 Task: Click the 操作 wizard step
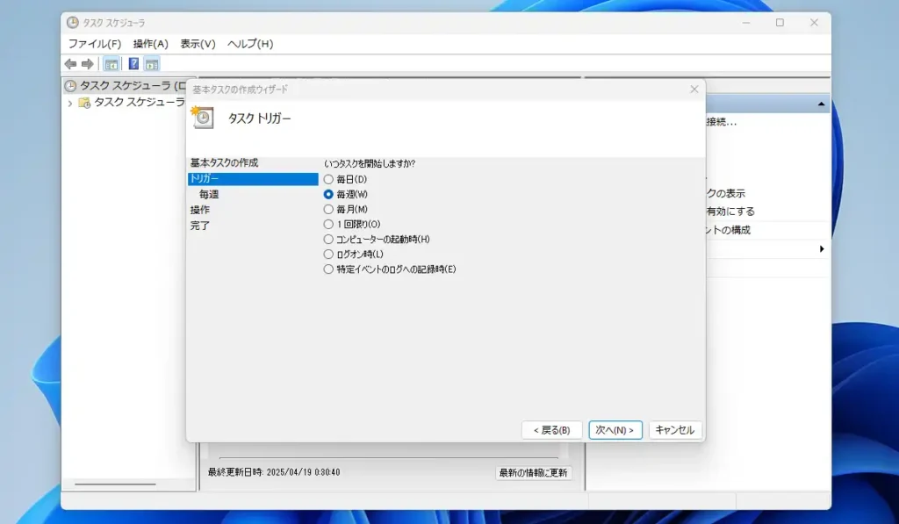click(200, 210)
